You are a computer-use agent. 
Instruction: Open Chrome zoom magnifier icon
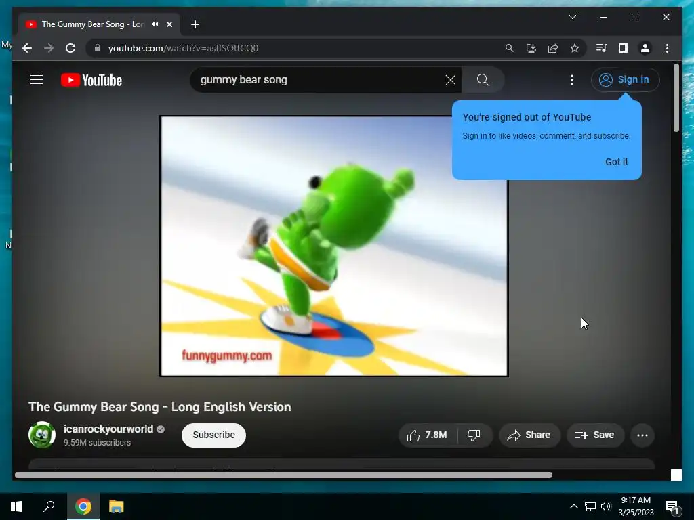tap(510, 48)
